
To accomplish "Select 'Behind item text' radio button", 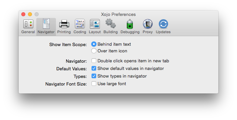I will (x=94, y=44).
